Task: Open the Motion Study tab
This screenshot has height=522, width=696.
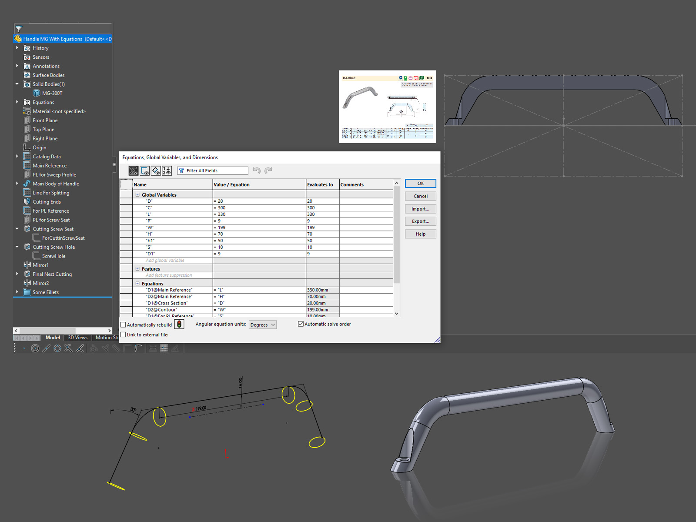Action: click(106, 338)
